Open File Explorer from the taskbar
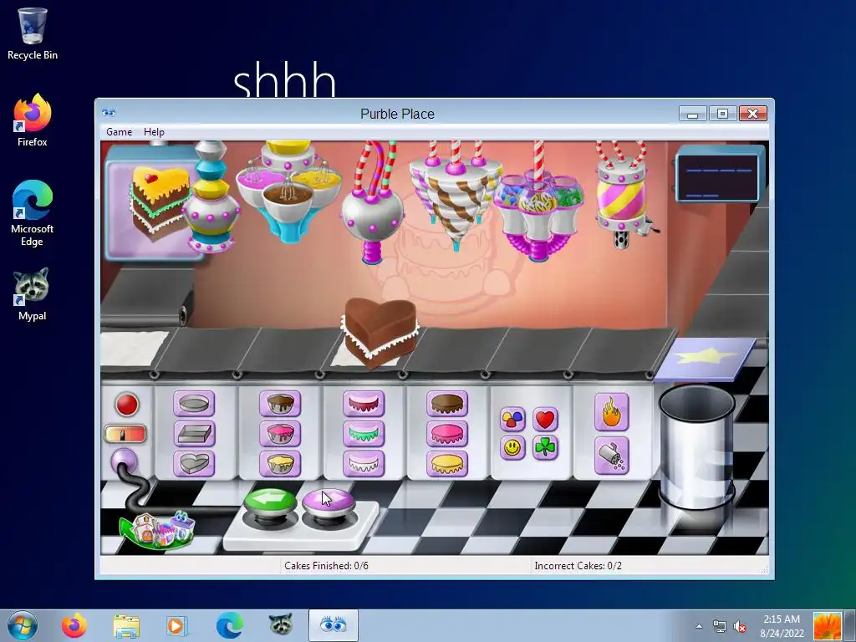Viewport: 856px width, 642px height. click(126, 625)
